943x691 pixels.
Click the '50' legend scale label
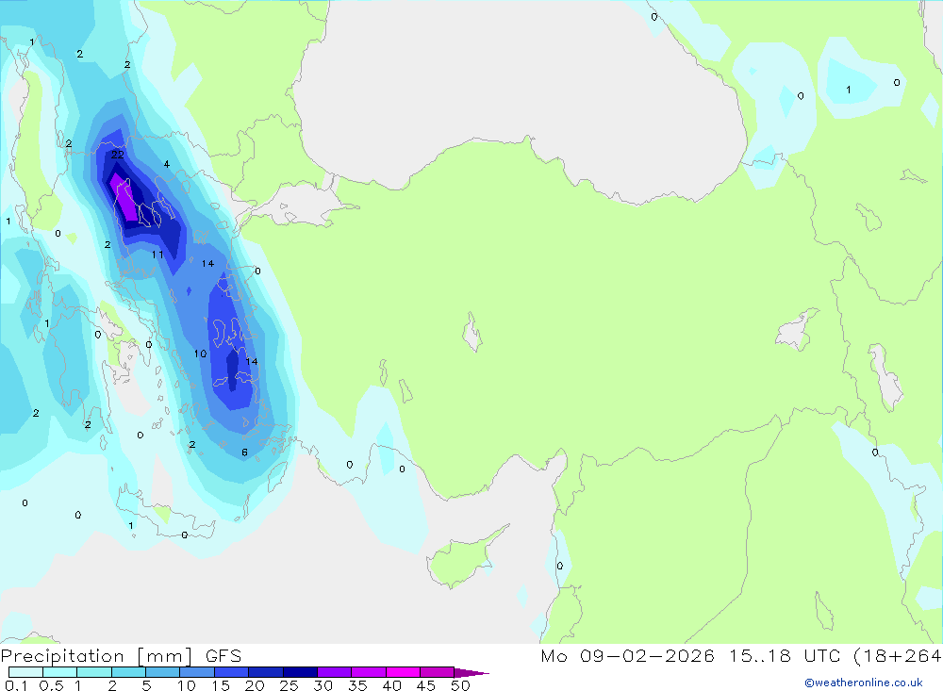(x=460, y=685)
